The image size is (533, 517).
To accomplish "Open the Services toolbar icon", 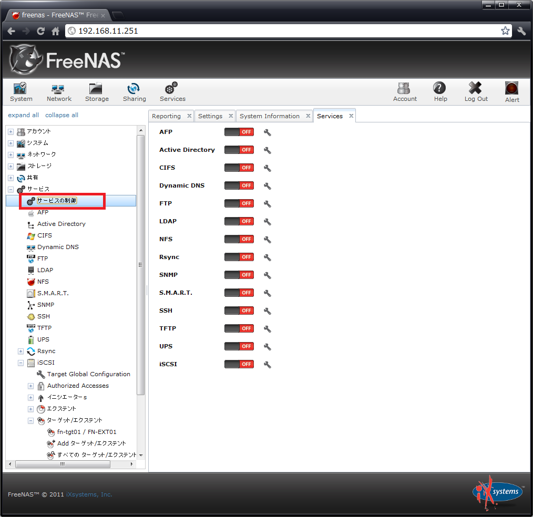I will (172, 92).
